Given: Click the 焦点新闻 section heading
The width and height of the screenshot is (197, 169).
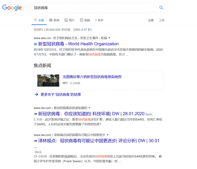Looking at the screenshot, I should [42, 66].
